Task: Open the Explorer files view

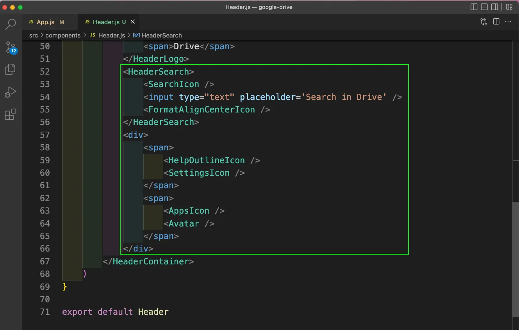Action: [x=11, y=70]
